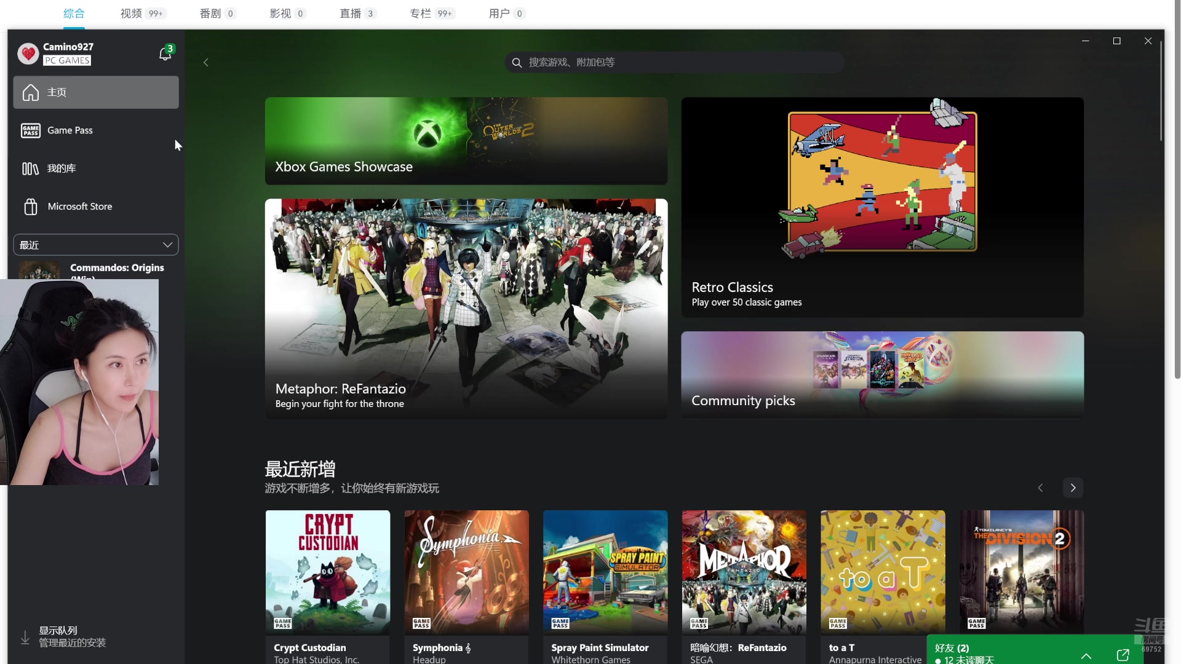Switch to the 影视 tab
The image size is (1181, 664).
click(288, 14)
